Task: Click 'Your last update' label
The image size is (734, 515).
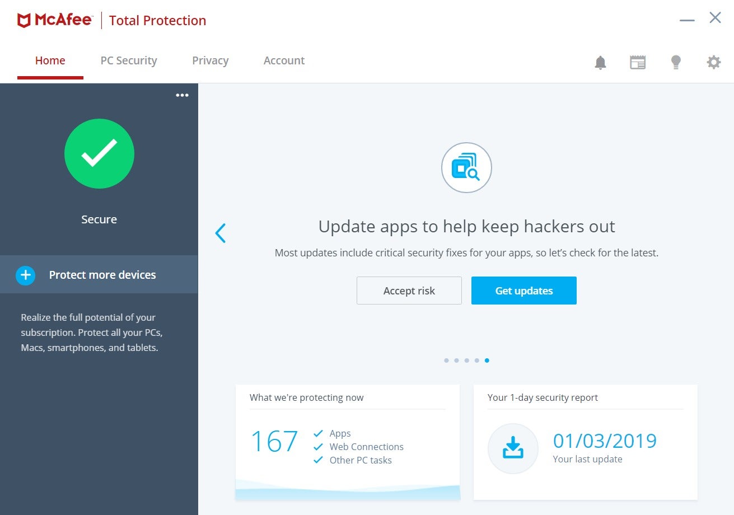Action: coord(587,459)
